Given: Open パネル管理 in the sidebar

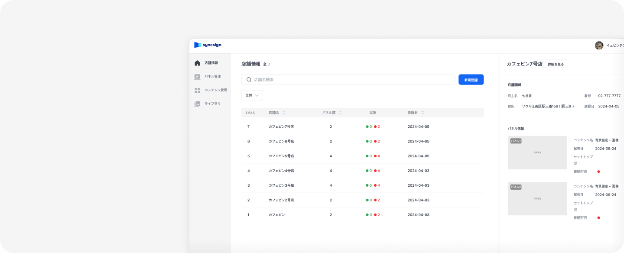Looking at the screenshot, I should point(212,77).
